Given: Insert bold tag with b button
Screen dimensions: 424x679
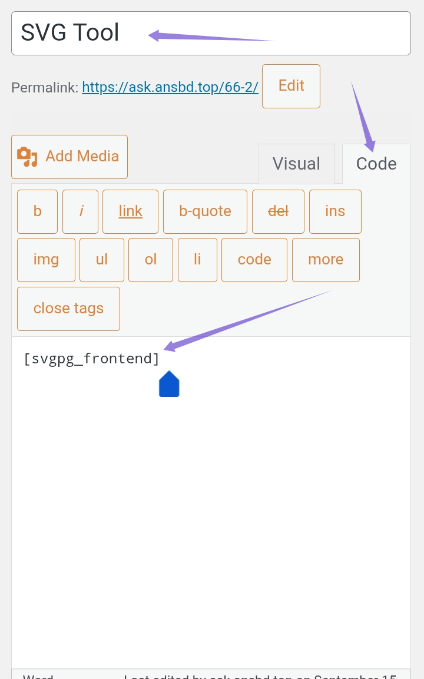Looking at the screenshot, I should [x=38, y=211].
